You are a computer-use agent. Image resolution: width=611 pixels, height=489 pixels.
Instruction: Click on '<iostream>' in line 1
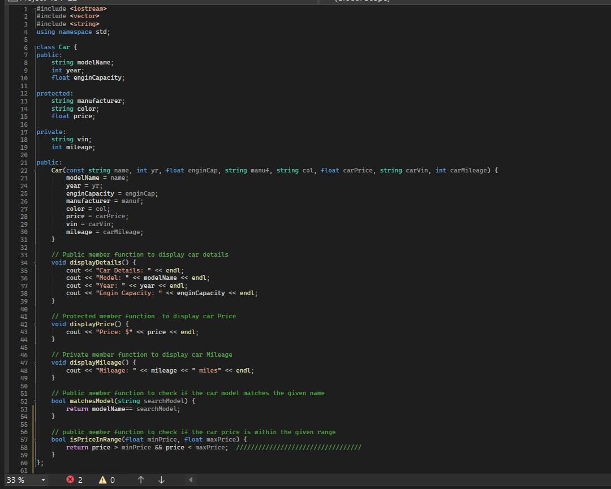click(88, 8)
